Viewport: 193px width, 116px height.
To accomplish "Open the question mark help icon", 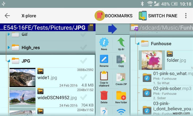I will 104,112.
